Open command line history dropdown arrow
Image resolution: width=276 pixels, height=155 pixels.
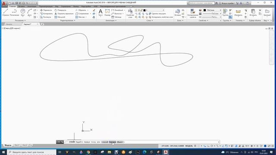coord(219,142)
